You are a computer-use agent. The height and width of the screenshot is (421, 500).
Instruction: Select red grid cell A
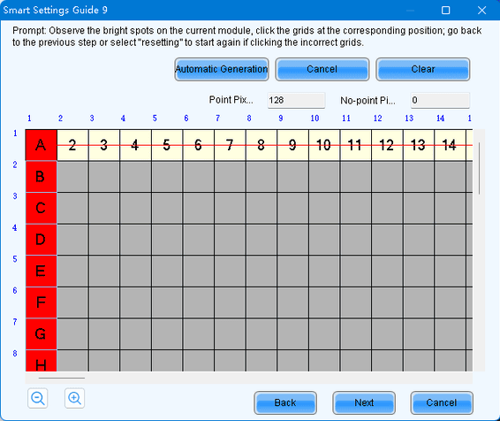pyautogui.click(x=42, y=145)
